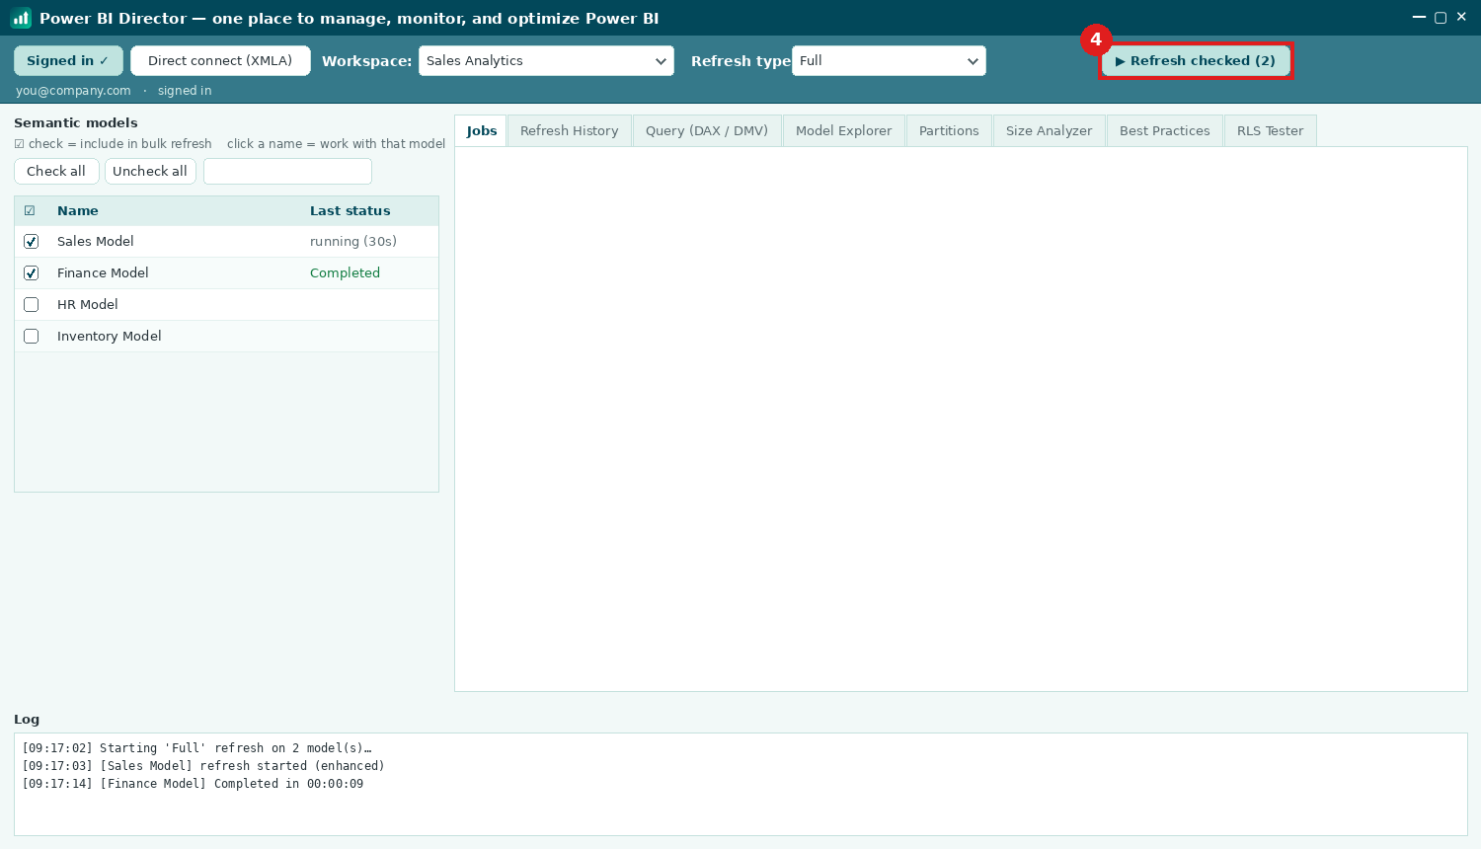Select the Inventory Model name

pyautogui.click(x=109, y=337)
